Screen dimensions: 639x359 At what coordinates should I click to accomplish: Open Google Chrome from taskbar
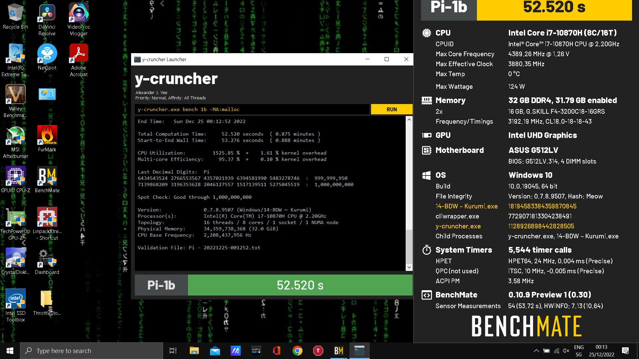pos(298,351)
